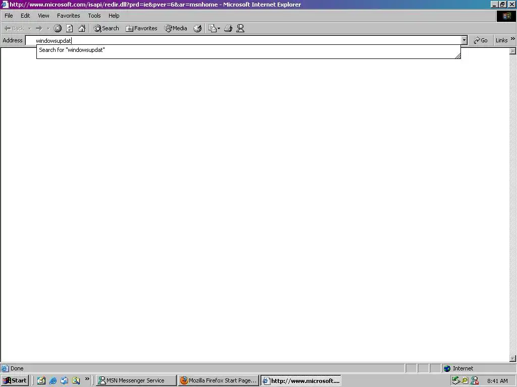Image resolution: width=517 pixels, height=387 pixels.
Task: Click the Stop loading icon
Action: tap(58, 28)
